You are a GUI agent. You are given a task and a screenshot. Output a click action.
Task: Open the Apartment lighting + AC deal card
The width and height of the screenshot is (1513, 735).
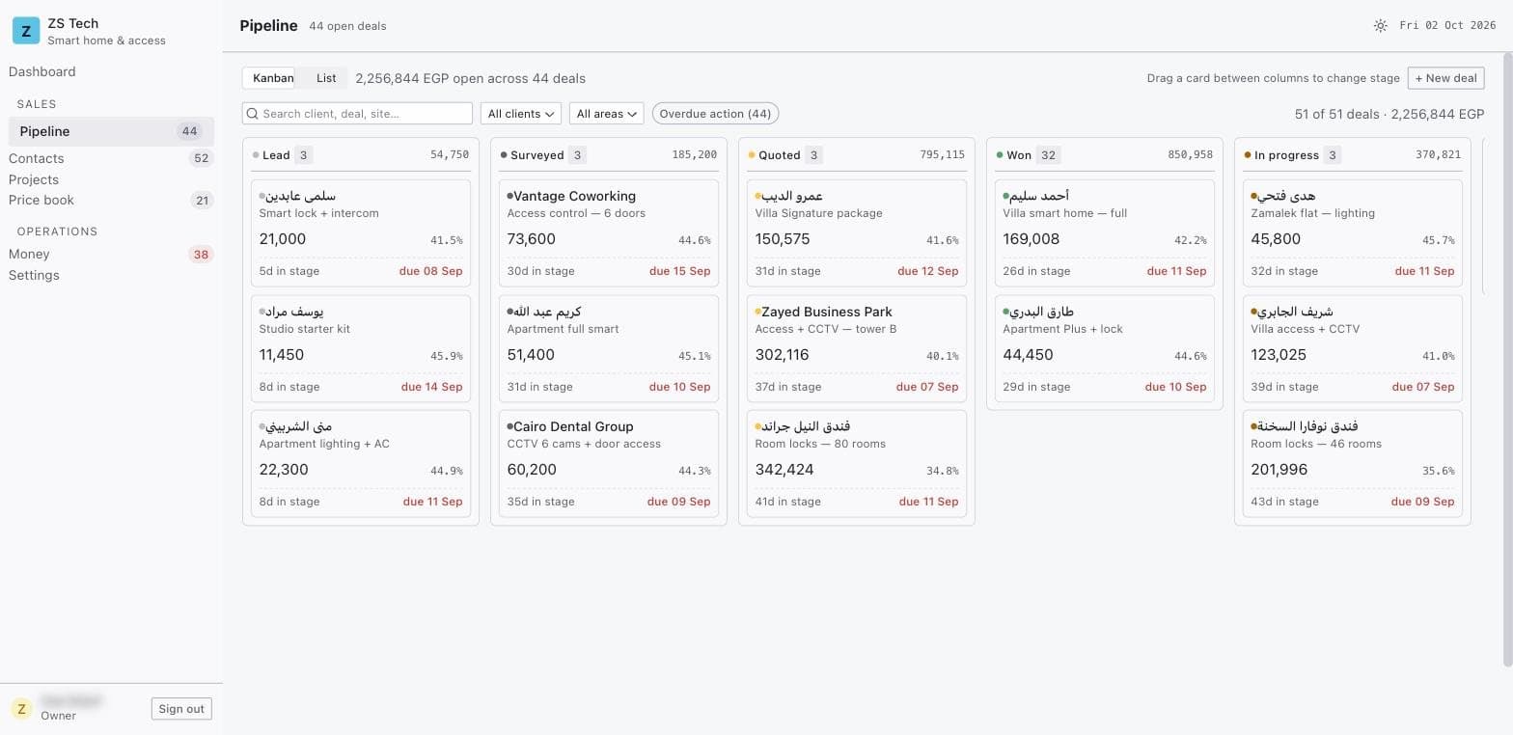[361, 463]
